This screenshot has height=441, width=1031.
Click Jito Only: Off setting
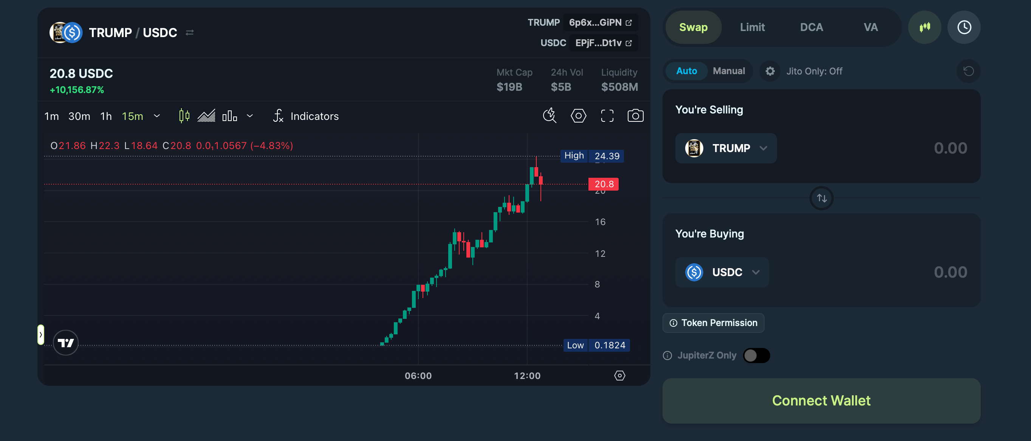[814, 71]
